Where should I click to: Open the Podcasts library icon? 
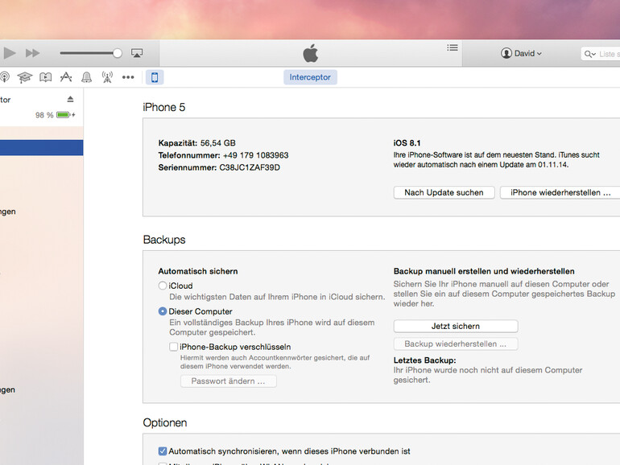[4, 77]
